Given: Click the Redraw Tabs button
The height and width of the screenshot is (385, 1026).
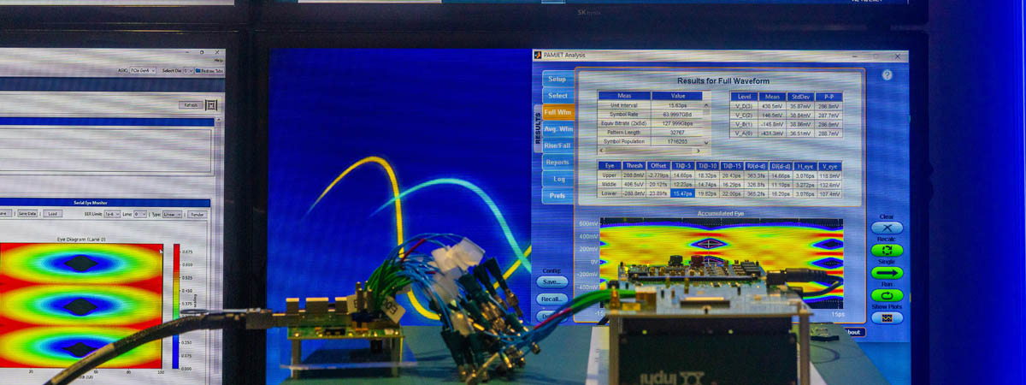Looking at the screenshot, I should (x=209, y=70).
